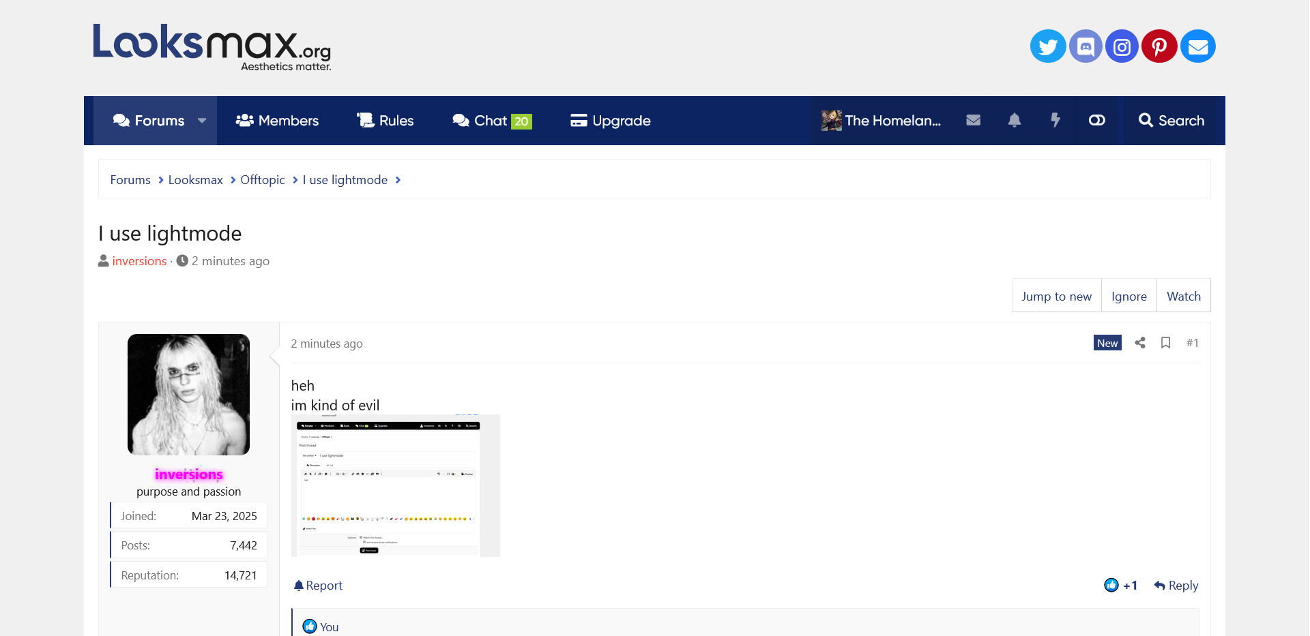
Task: Click the post's '2 minutes ago' timestamp
Action: 327,344
